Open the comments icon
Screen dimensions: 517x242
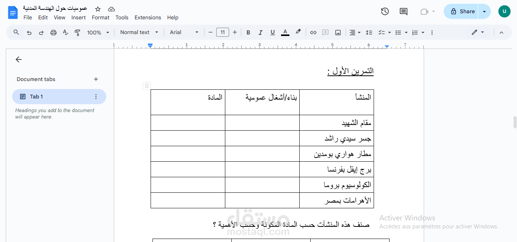[404, 11]
